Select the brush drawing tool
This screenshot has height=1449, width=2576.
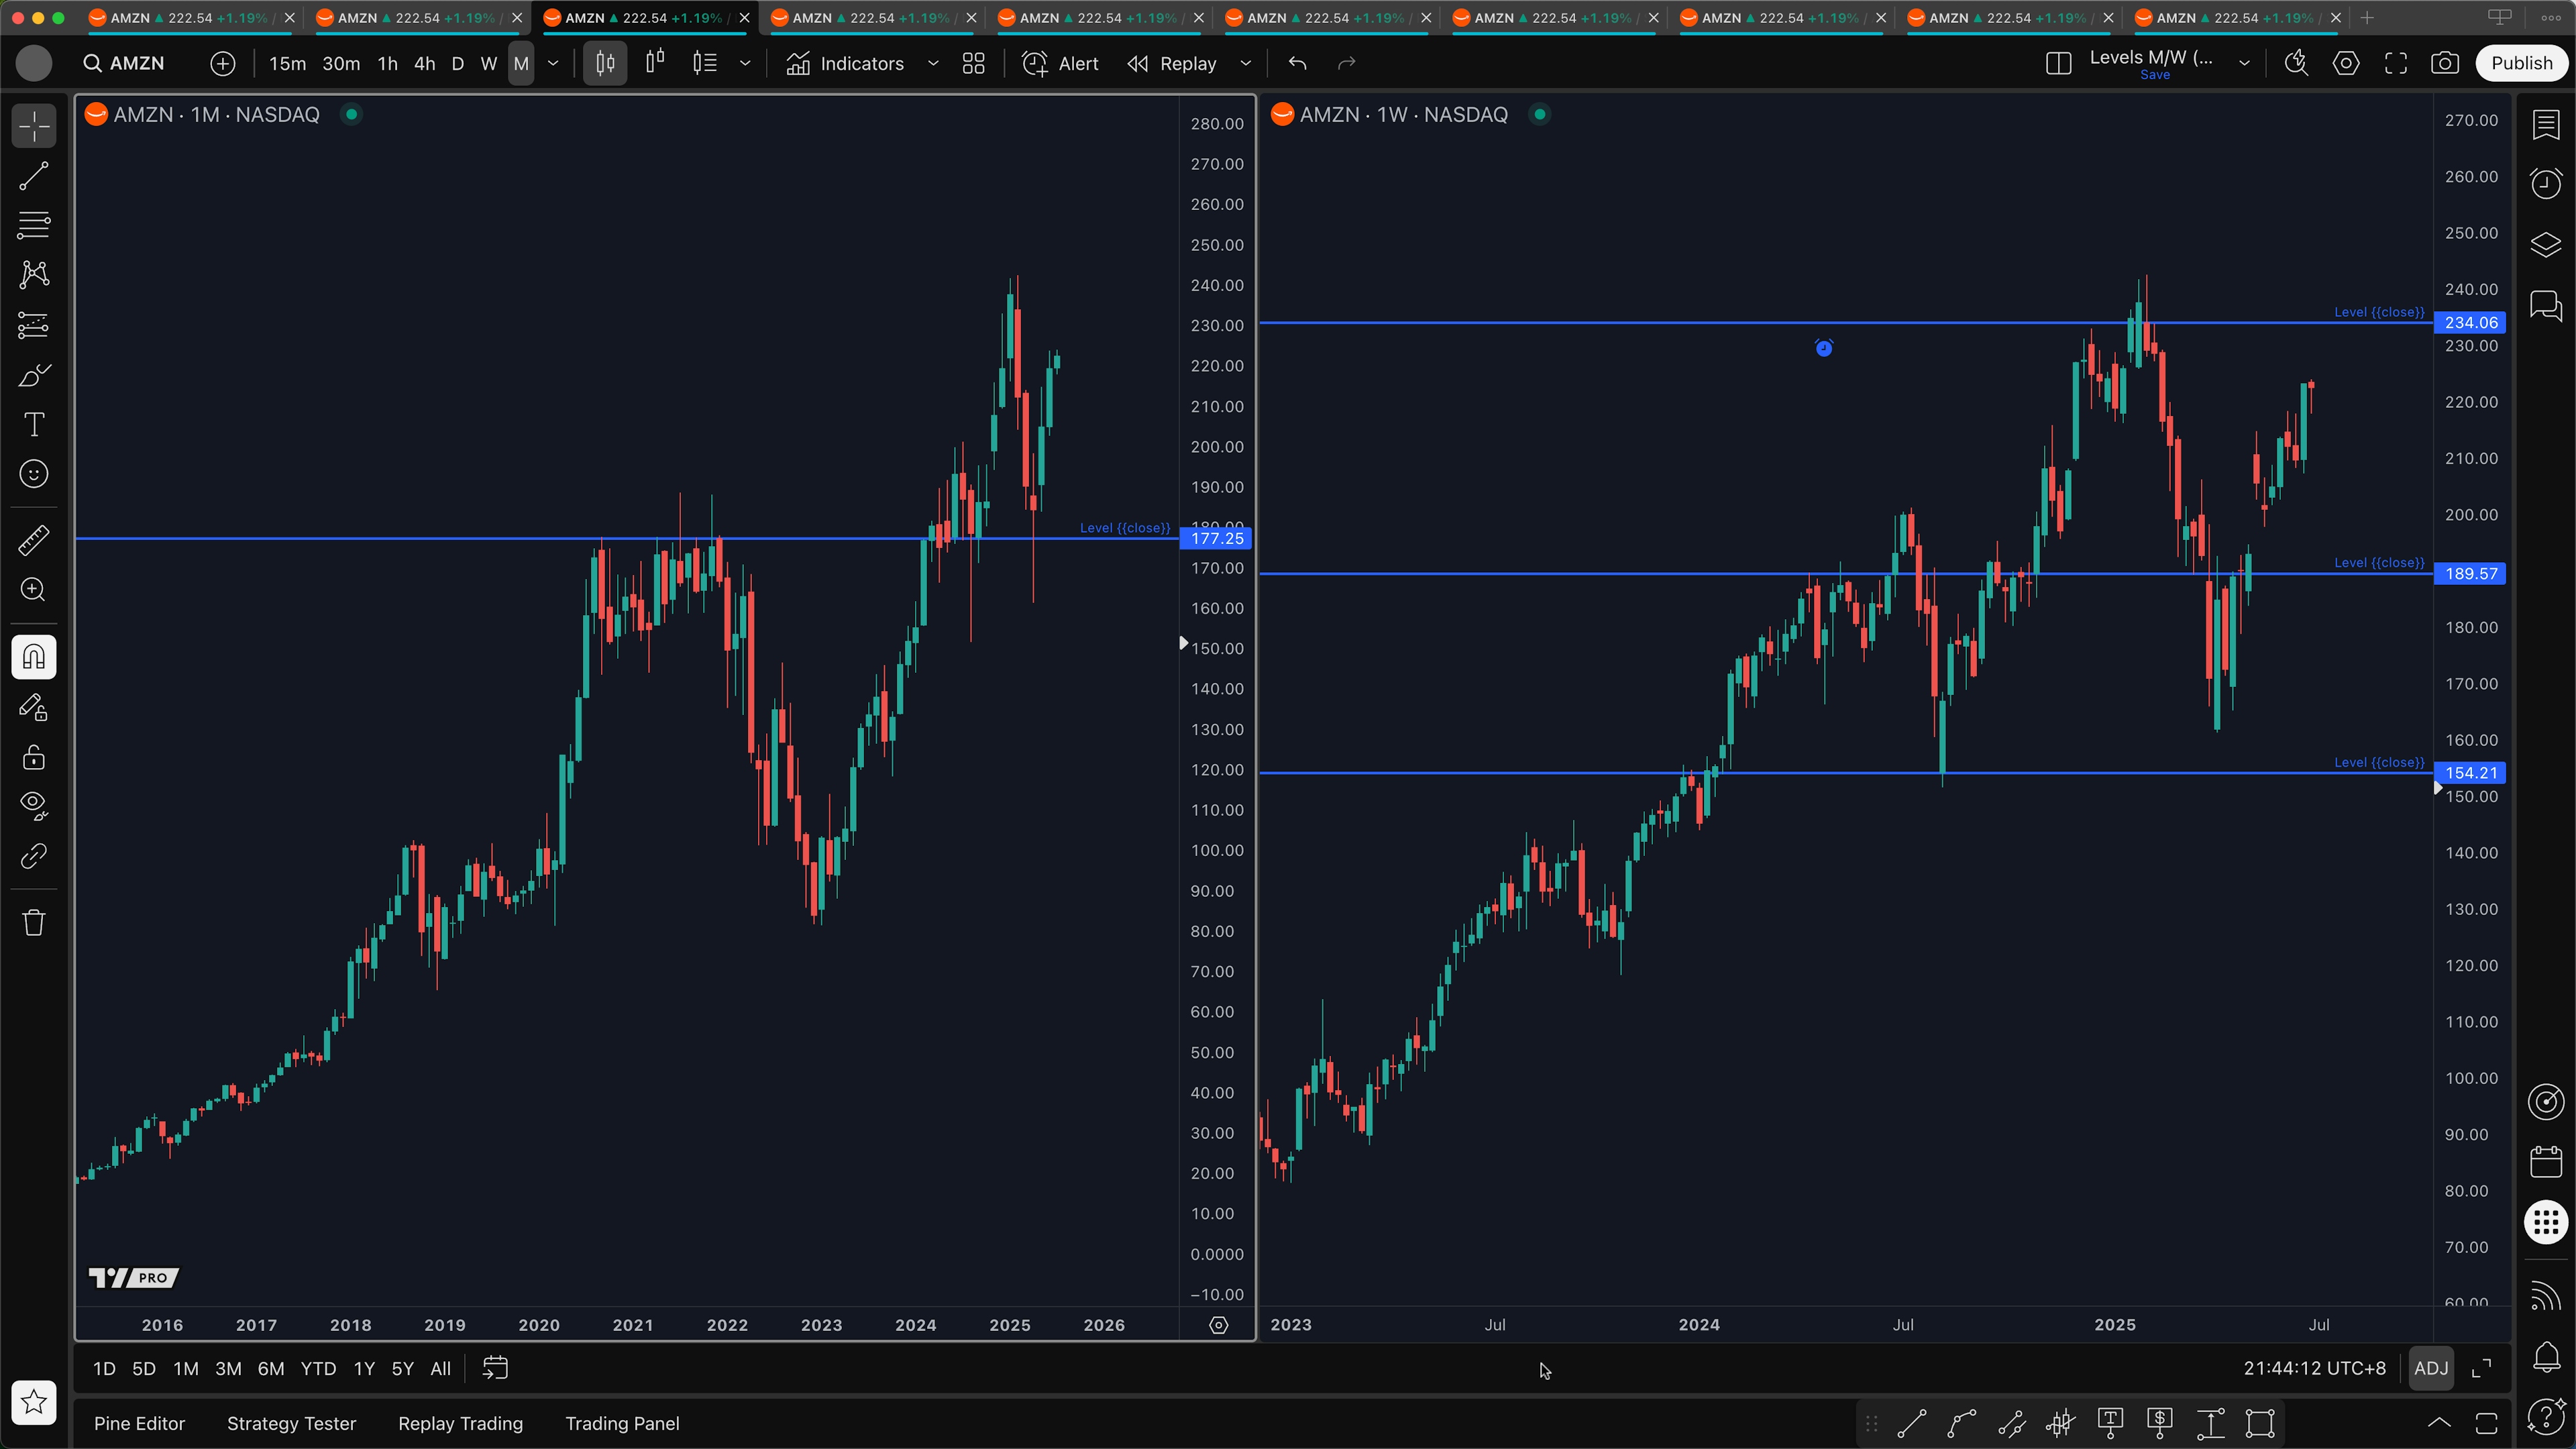pos(34,375)
